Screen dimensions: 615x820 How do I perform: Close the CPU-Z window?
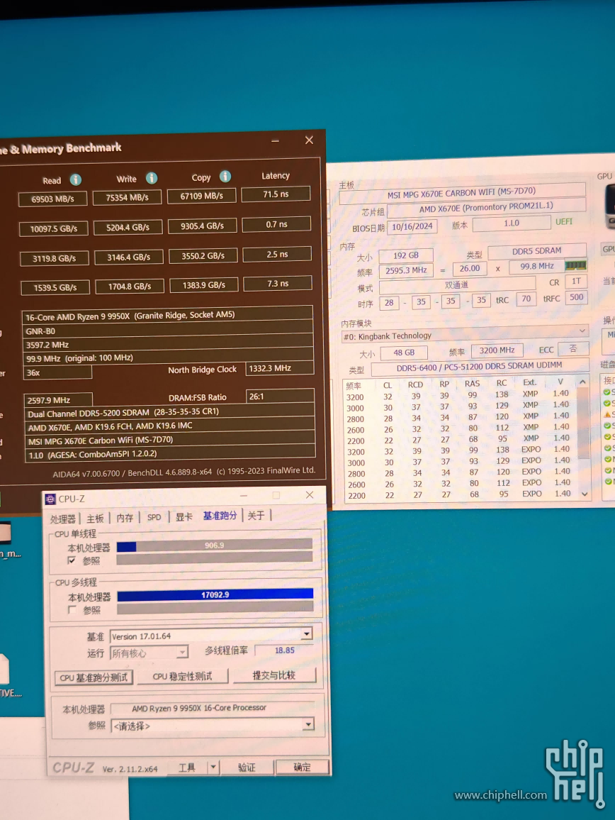310,494
